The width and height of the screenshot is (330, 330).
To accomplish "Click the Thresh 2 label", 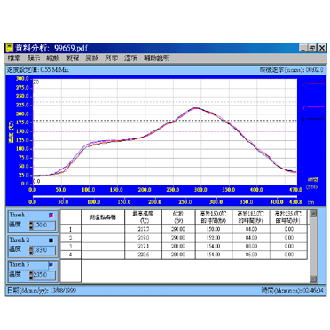I will point(20,240).
